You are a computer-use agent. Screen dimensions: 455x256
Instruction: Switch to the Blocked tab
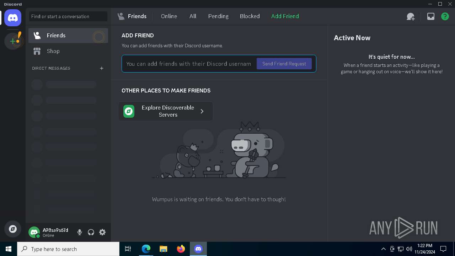point(250,16)
